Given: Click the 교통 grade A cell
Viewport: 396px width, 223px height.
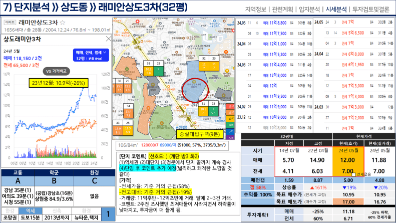Looking at the screenshot, I should click(18, 181).
